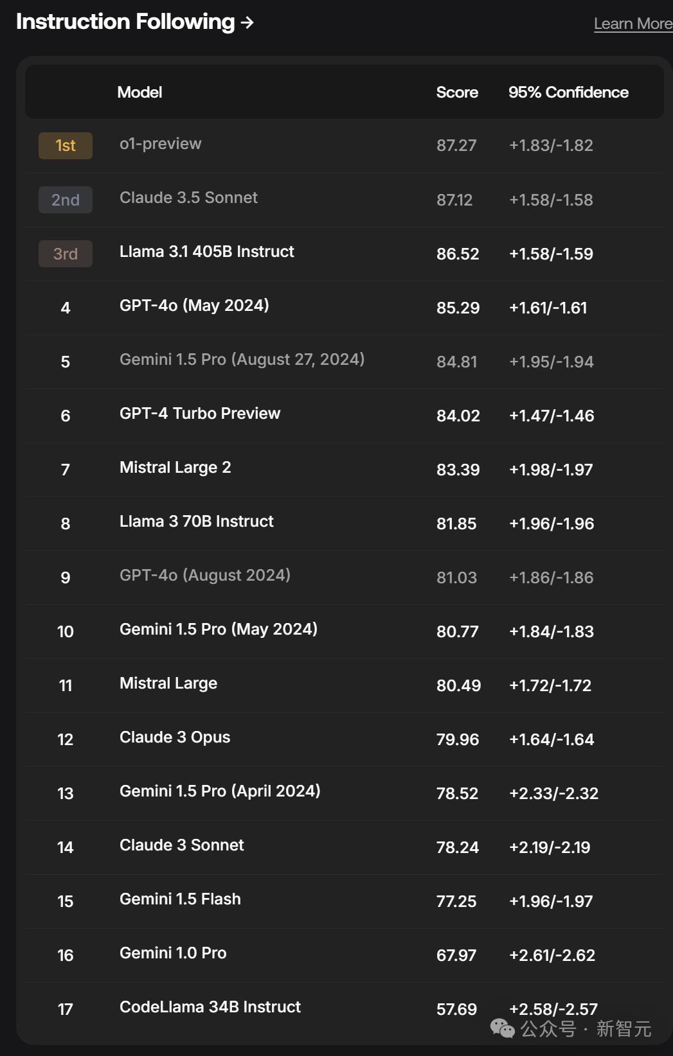Image resolution: width=673 pixels, height=1056 pixels.
Task: Click the Gemini 1.5 Flash row
Action: pos(180,899)
